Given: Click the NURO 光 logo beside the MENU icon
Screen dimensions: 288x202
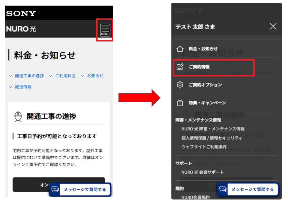Looking at the screenshot, I should 21,29.
